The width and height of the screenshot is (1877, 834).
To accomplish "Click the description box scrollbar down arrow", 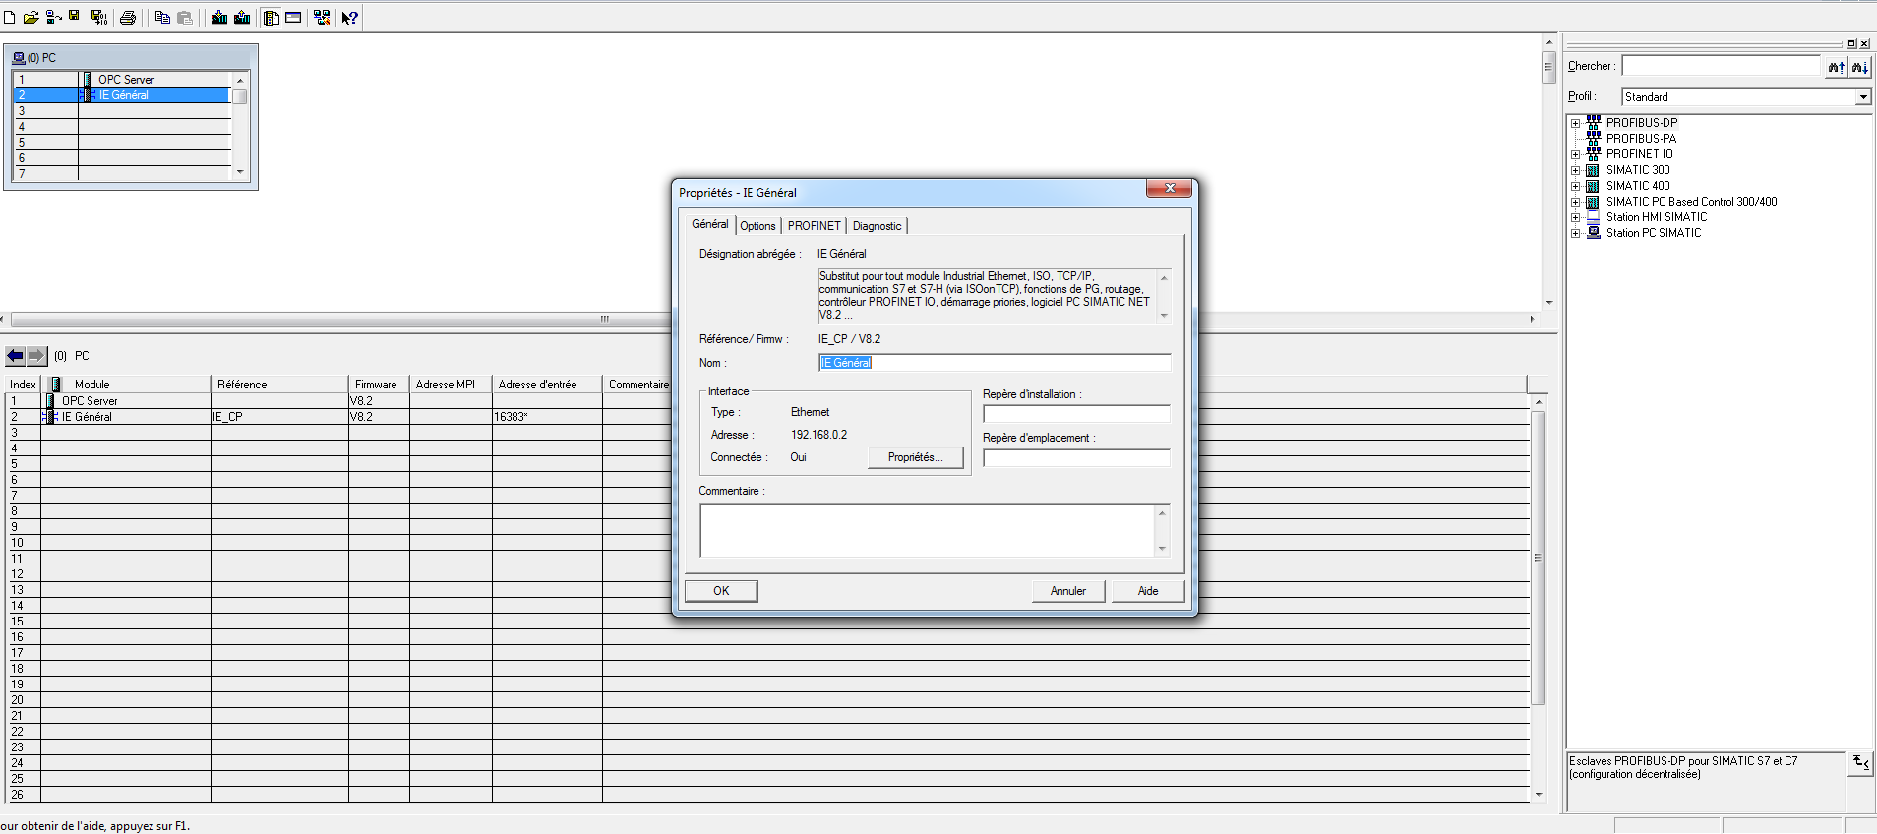I will pos(1164,316).
